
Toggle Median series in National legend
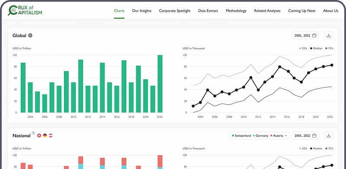[316, 149]
